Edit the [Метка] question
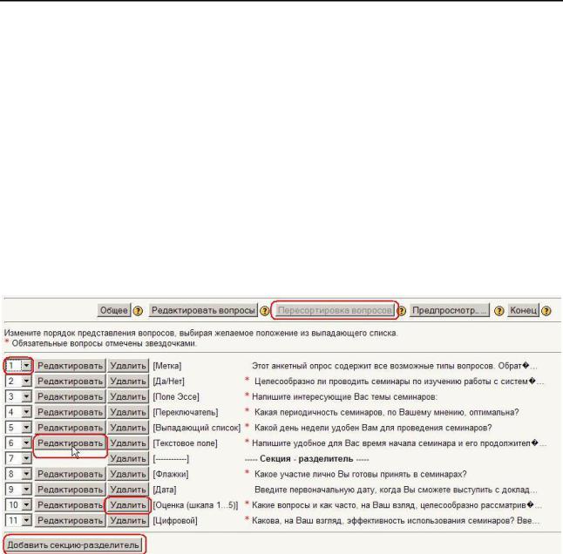 70,366
